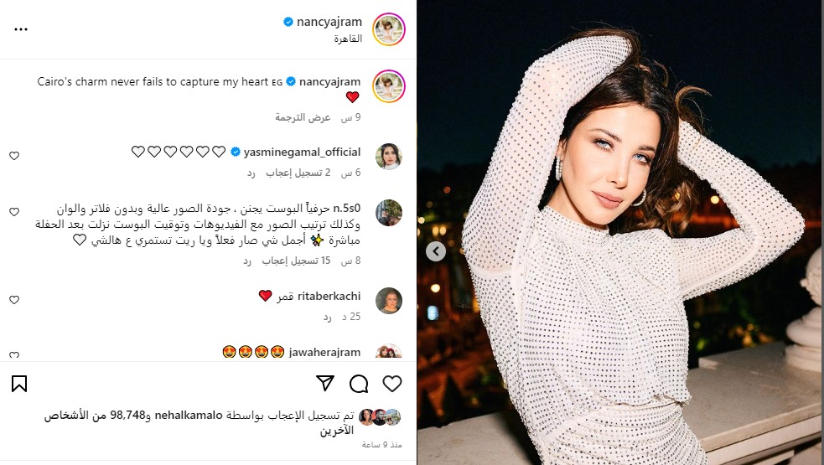Open nancyajram story ring avatar in header
This screenshot has width=824, height=465.
389,29
